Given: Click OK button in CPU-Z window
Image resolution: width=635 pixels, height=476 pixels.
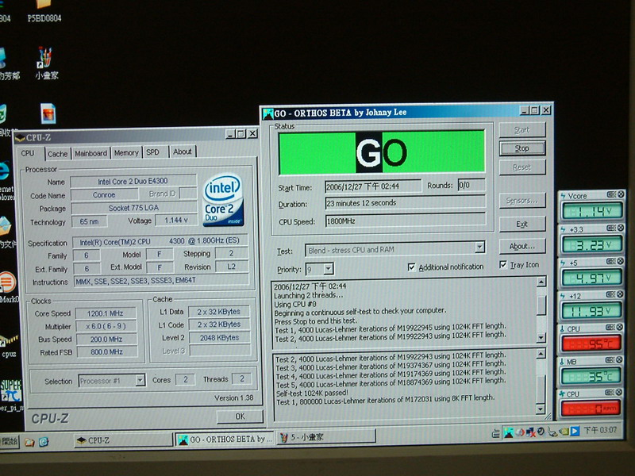Looking at the screenshot, I should 240,416.
